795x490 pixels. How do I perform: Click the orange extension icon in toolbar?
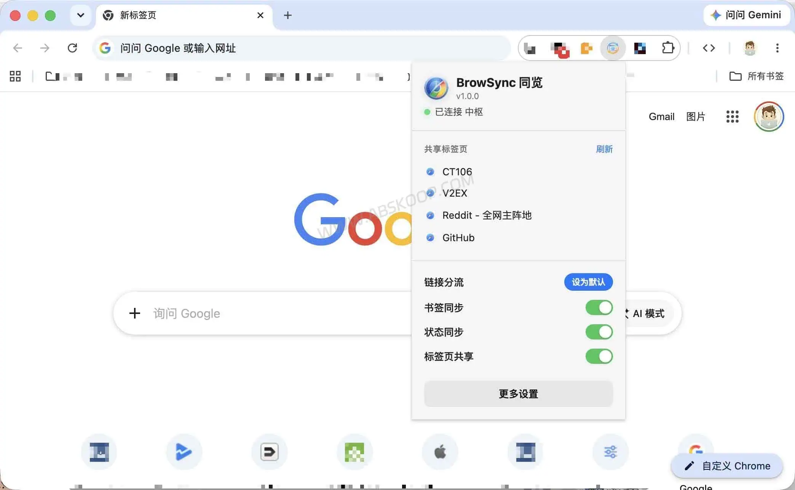point(586,48)
